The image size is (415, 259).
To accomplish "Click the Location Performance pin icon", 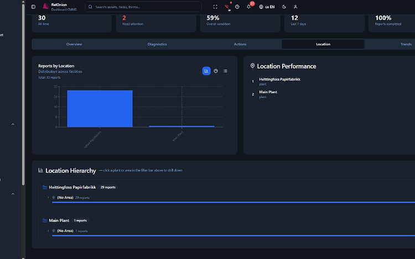I will coord(252,66).
